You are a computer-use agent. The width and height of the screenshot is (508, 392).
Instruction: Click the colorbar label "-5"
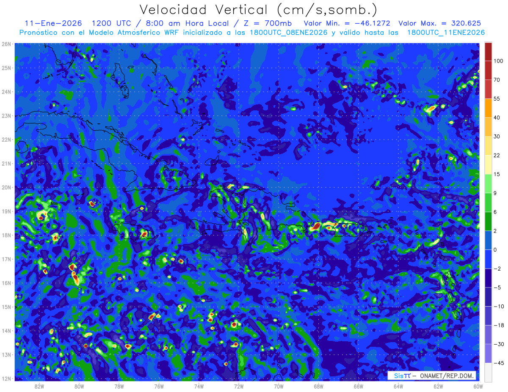pyautogui.click(x=497, y=288)
